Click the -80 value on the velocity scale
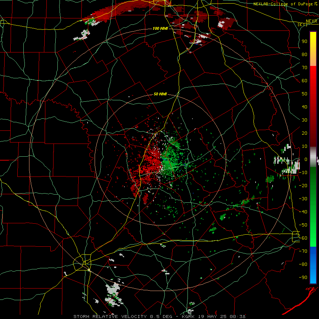Image resolution: width=319 pixels, height=319 pixels. coord(303,264)
